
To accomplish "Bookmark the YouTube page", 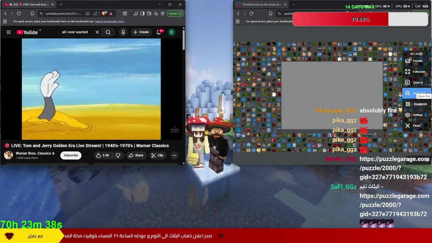I will pos(32,13).
